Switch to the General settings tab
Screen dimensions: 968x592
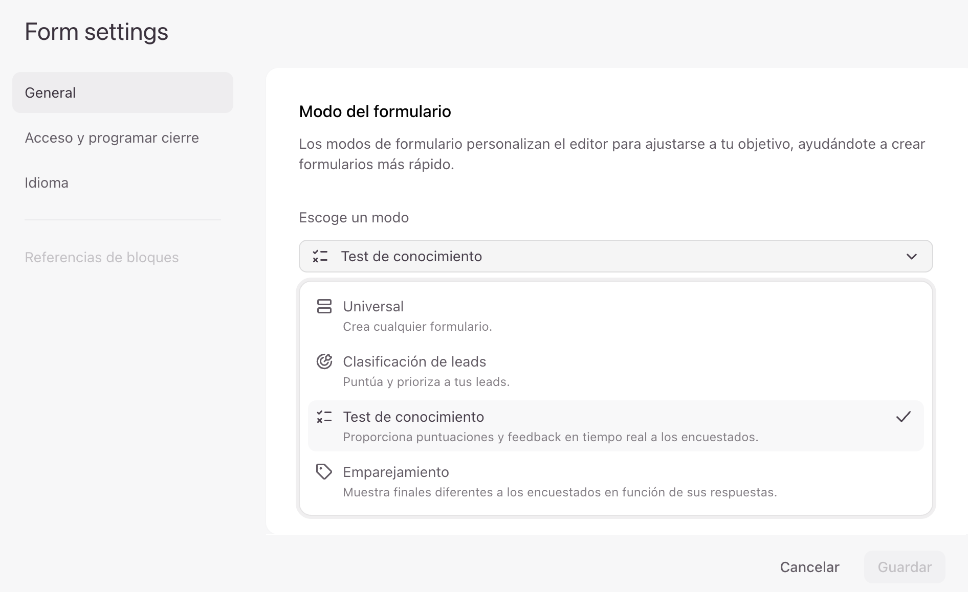(123, 93)
